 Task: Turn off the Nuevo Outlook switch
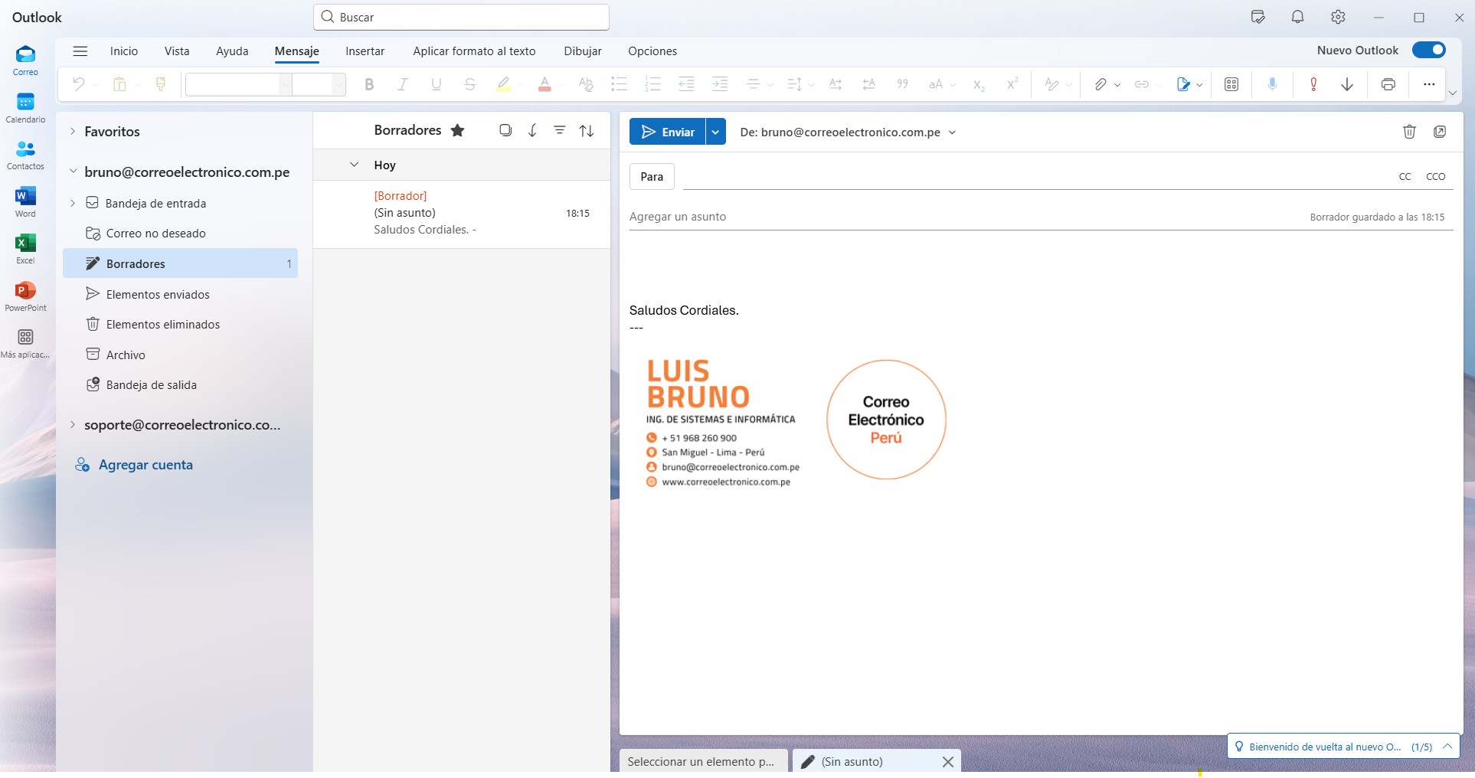[1428, 51]
